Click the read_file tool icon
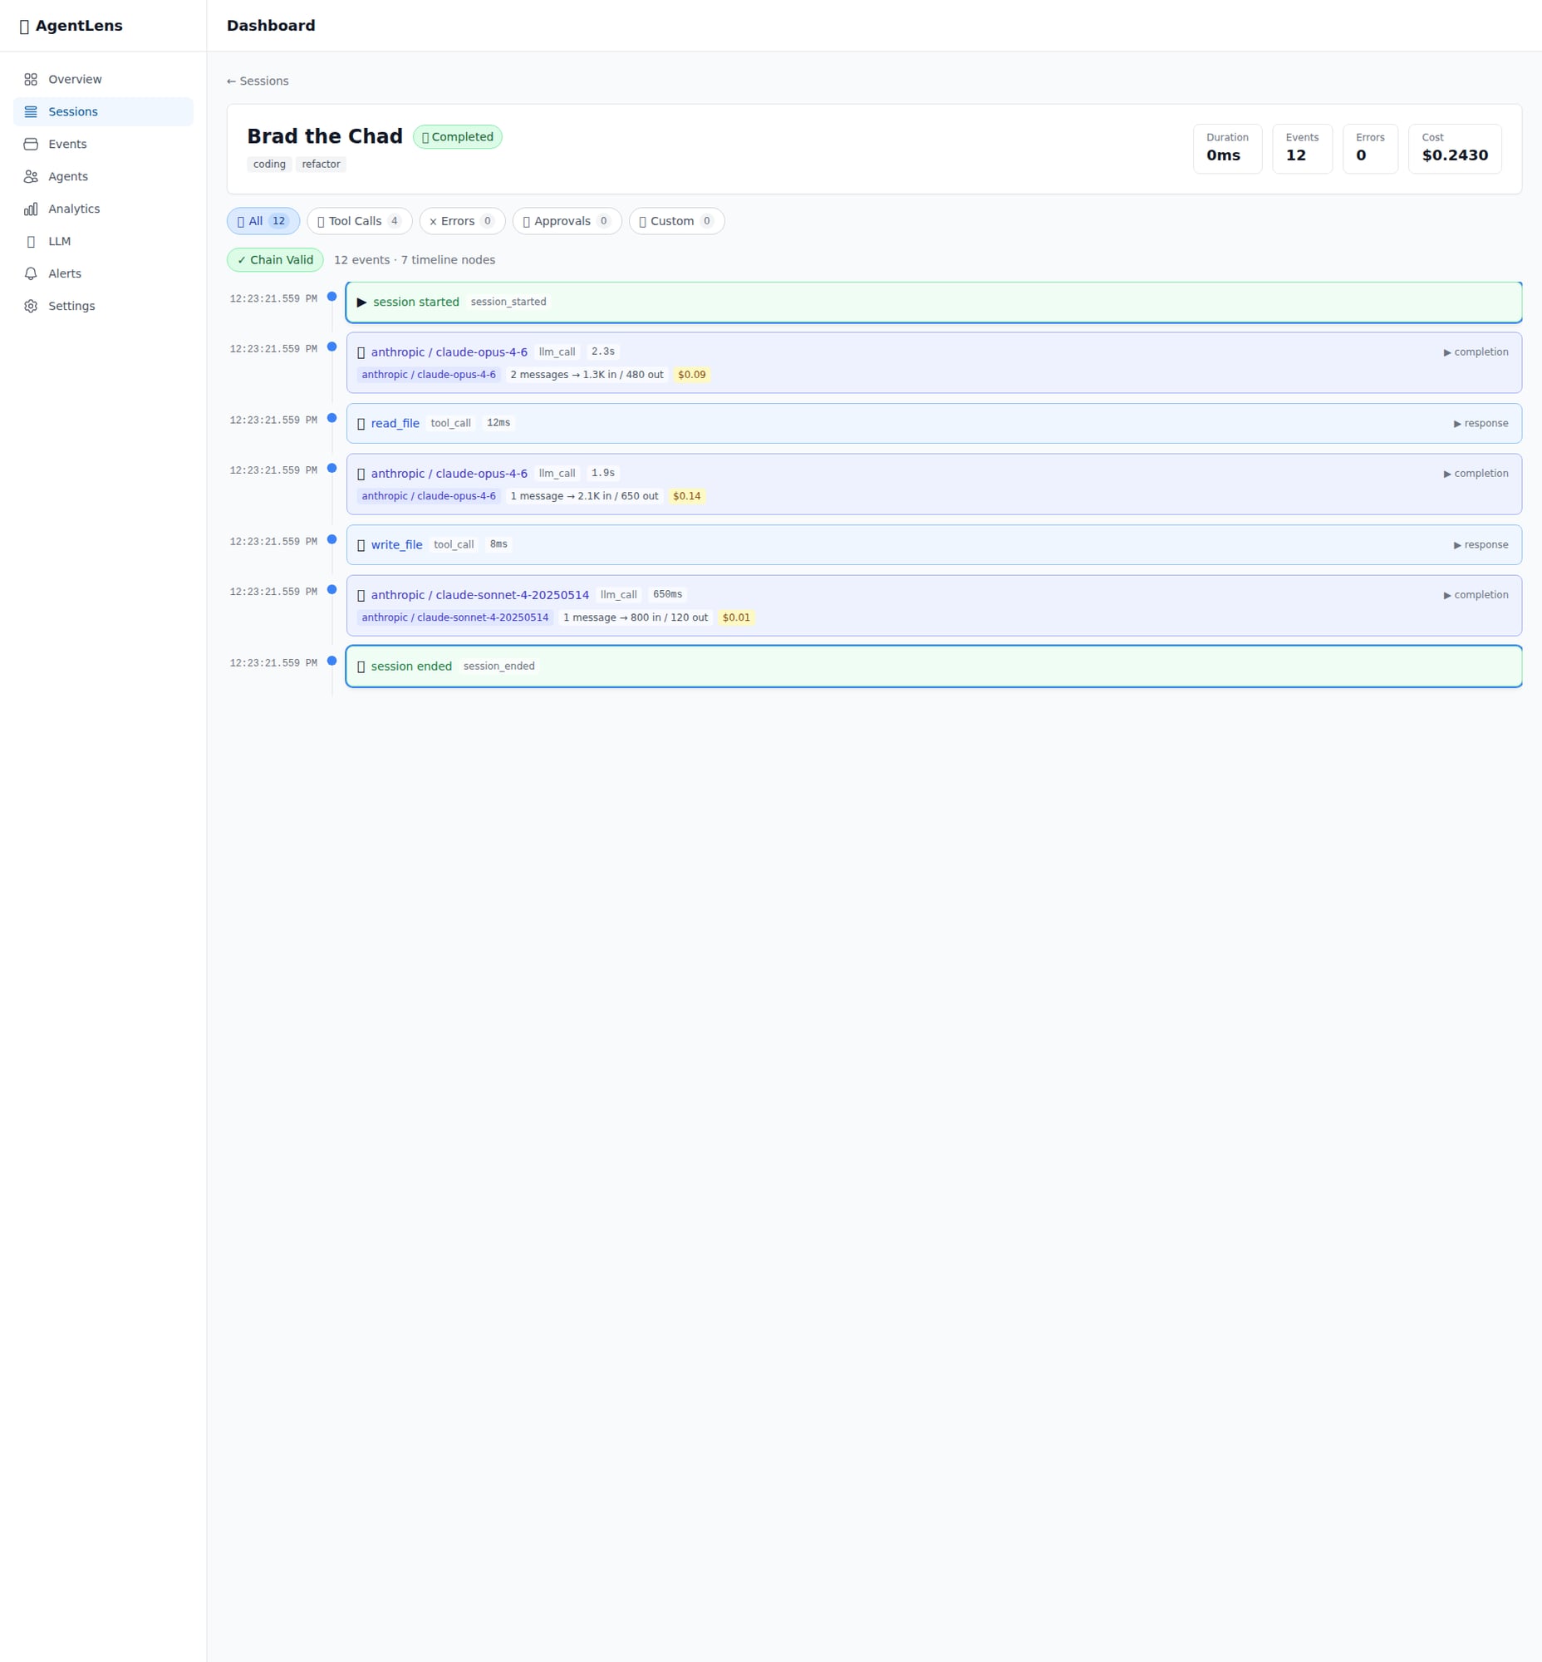 point(361,424)
